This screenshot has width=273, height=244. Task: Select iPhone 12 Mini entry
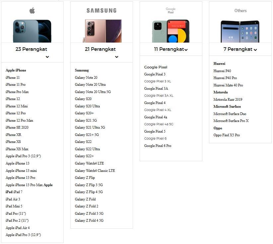click(x=17, y=106)
